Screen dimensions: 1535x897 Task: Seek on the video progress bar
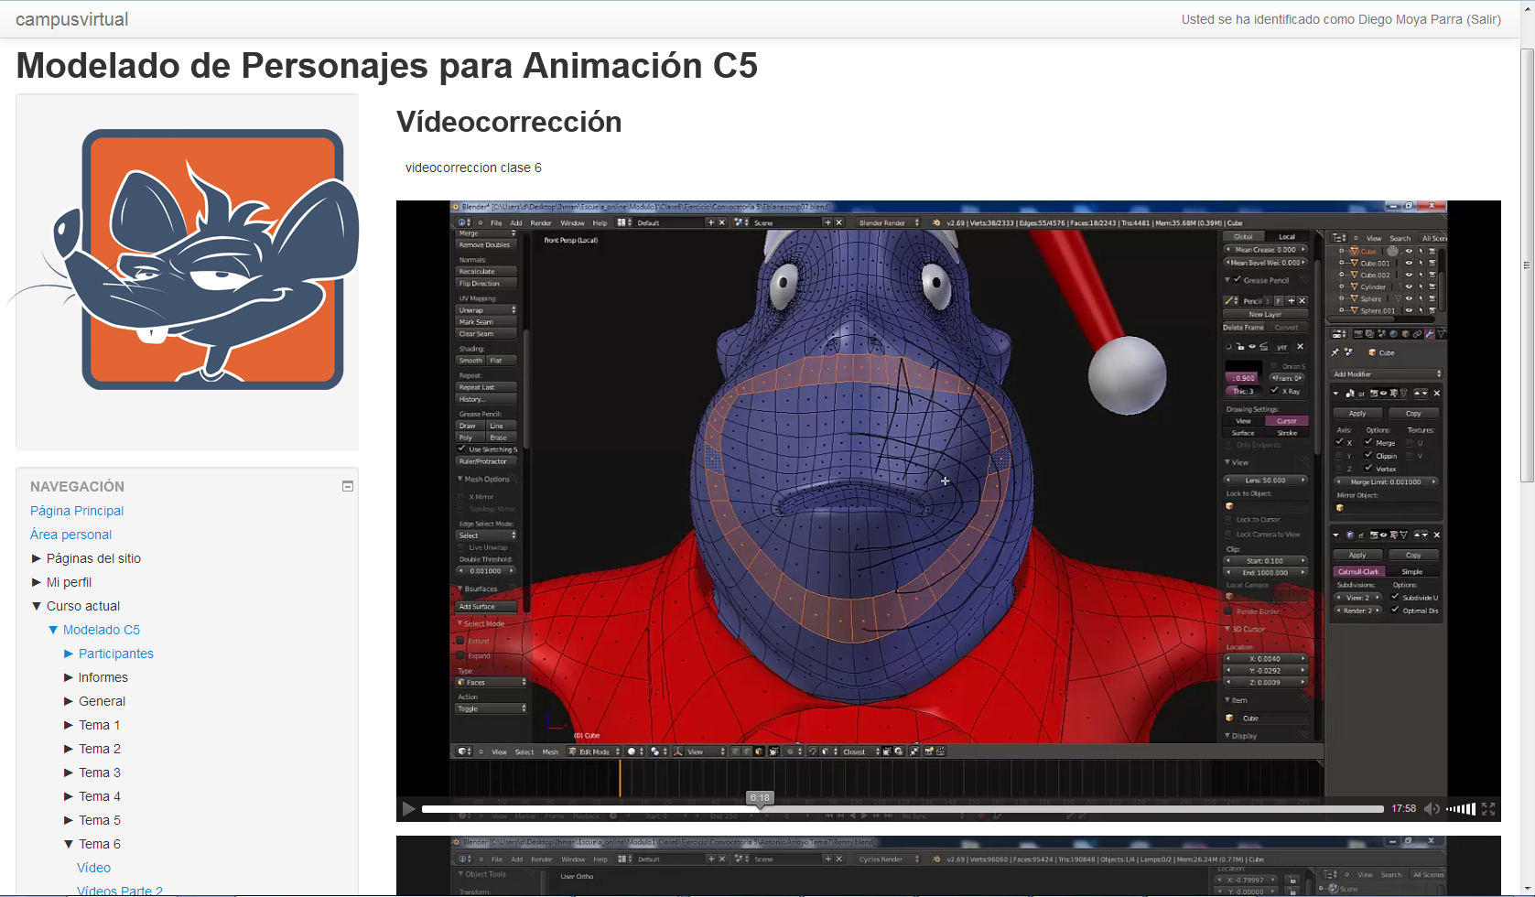(903, 809)
